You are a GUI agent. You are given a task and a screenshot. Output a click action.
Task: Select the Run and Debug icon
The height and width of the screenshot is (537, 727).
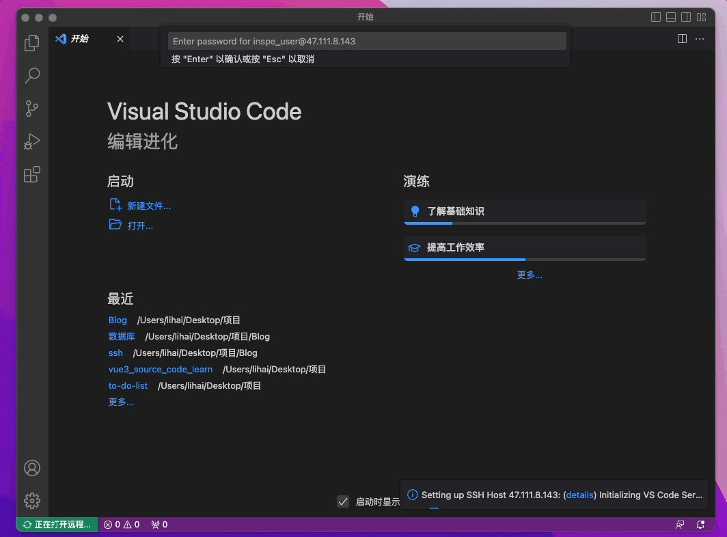pyautogui.click(x=31, y=141)
